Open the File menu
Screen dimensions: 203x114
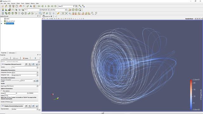click(2, 3)
